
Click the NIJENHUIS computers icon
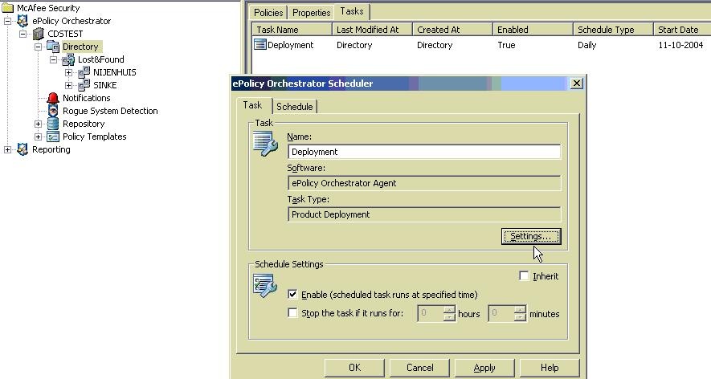coord(84,72)
